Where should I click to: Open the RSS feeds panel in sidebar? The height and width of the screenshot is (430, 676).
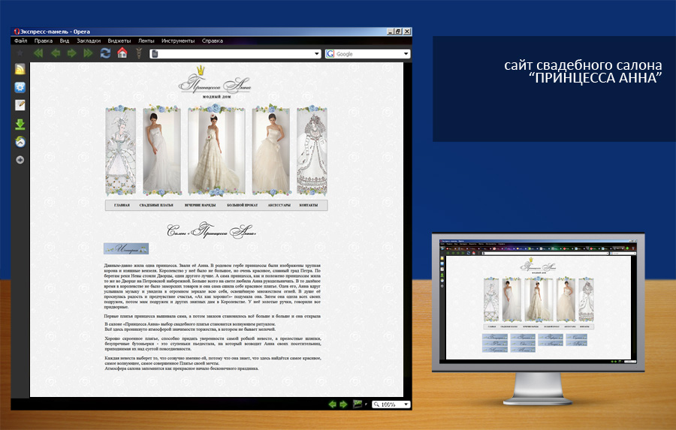(20, 69)
